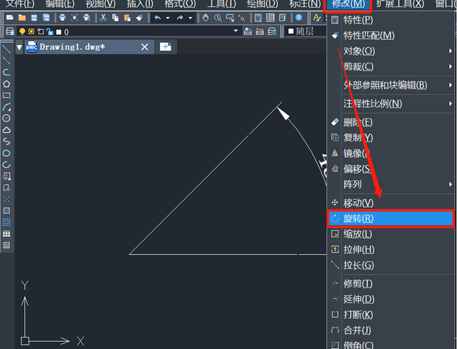Toggle layer 0 on/off lightbulb
This screenshot has width=457, height=349.
click(22, 31)
